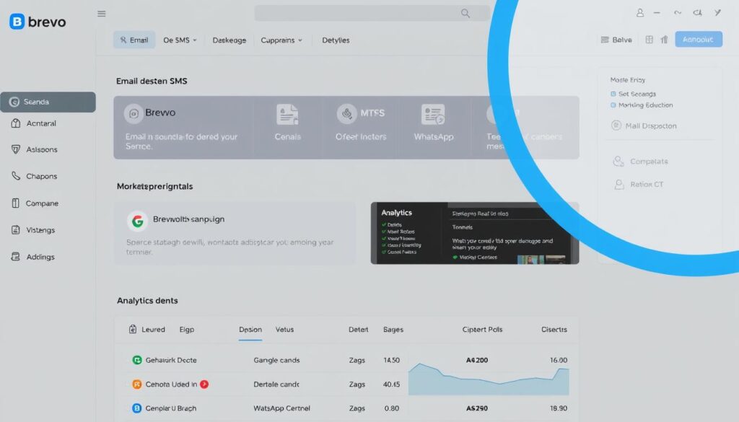Toggle the Morking Eduction checkbox
Image resolution: width=739 pixels, height=422 pixels.
(x=613, y=105)
